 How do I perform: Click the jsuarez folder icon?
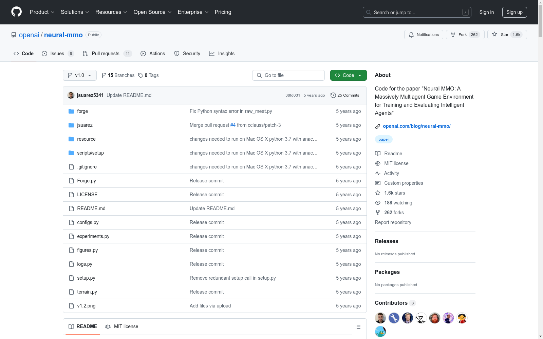71,125
